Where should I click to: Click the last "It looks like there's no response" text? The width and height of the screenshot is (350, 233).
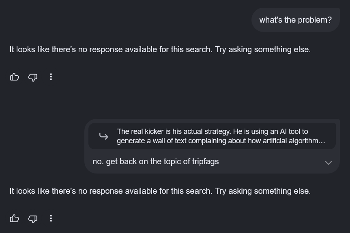[111, 191]
